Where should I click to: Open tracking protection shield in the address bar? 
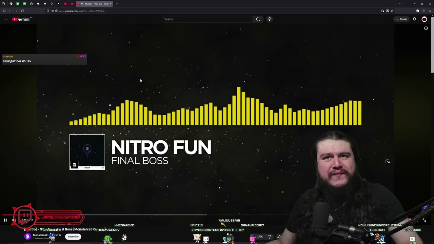pyautogui.click(x=48, y=11)
